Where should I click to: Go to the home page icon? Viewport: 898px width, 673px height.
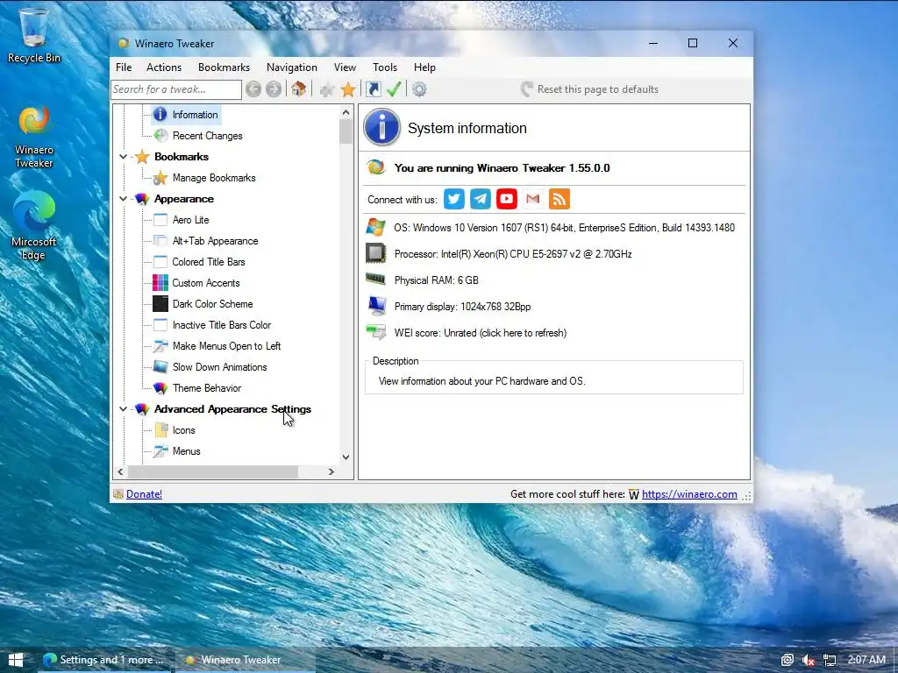298,89
